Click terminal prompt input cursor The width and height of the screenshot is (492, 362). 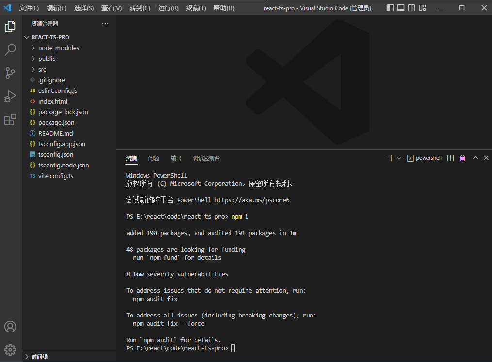tap(233, 348)
